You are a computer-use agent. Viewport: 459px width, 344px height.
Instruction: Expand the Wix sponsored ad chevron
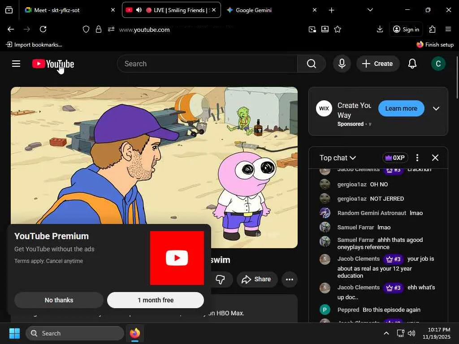436,108
